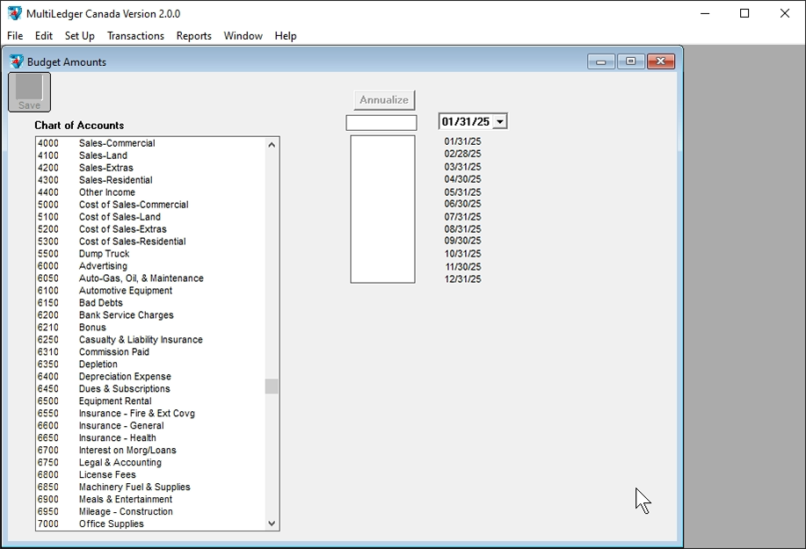The height and width of the screenshot is (549, 806).
Task: Minimize the Budget Amounts inner window
Action: click(x=601, y=61)
